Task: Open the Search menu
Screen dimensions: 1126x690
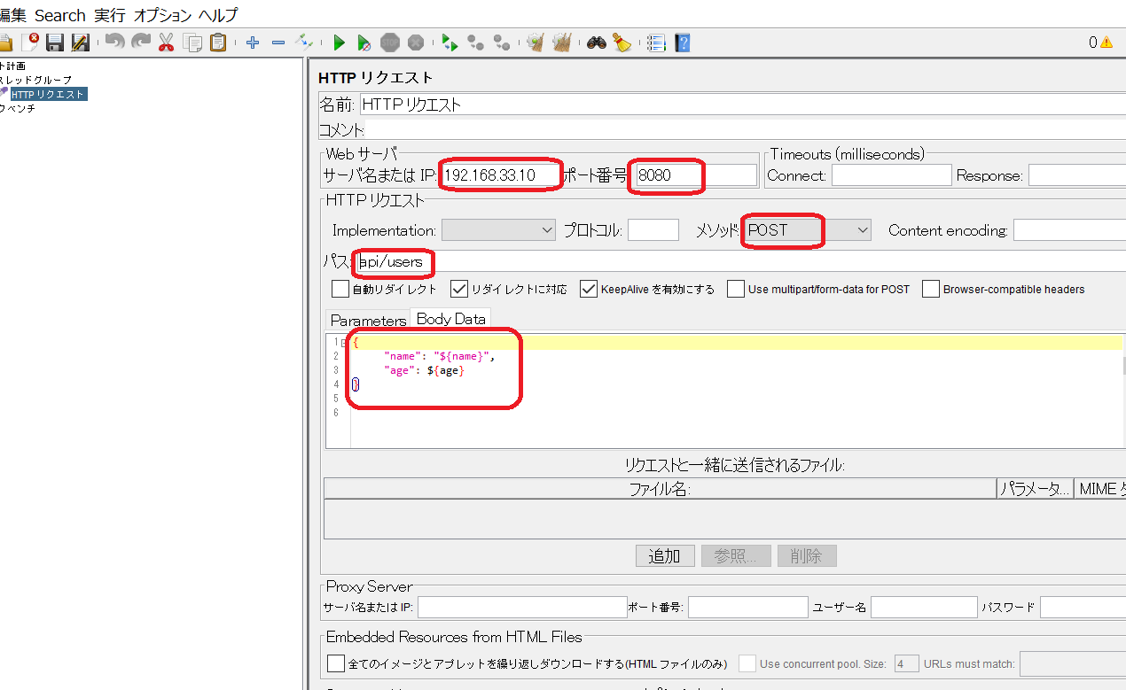Action: pyautogui.click(x=60, y=15)
